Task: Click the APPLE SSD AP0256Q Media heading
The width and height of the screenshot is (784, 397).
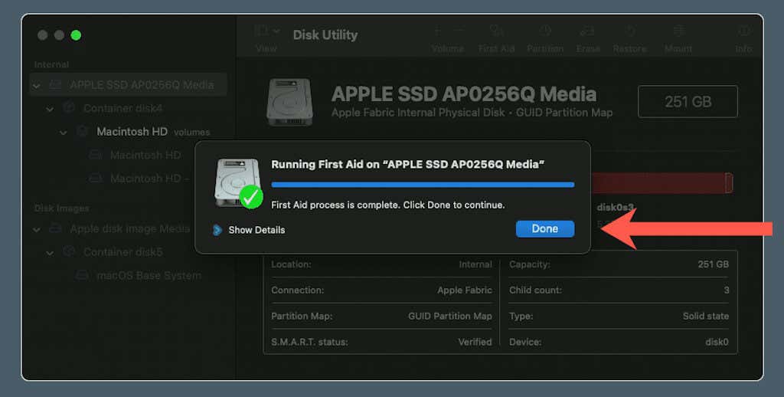Action: 463,94
